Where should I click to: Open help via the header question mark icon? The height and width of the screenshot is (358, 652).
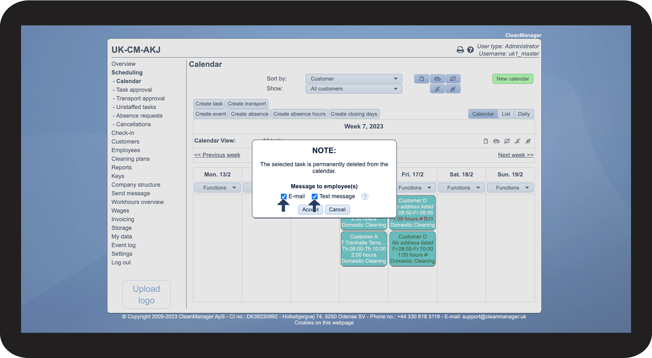tap(470, 50)
